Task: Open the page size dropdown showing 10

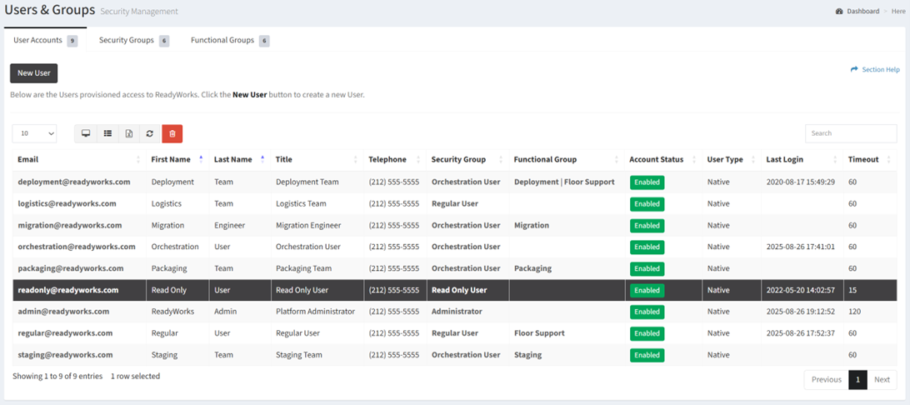Action: tap(34, 133)
